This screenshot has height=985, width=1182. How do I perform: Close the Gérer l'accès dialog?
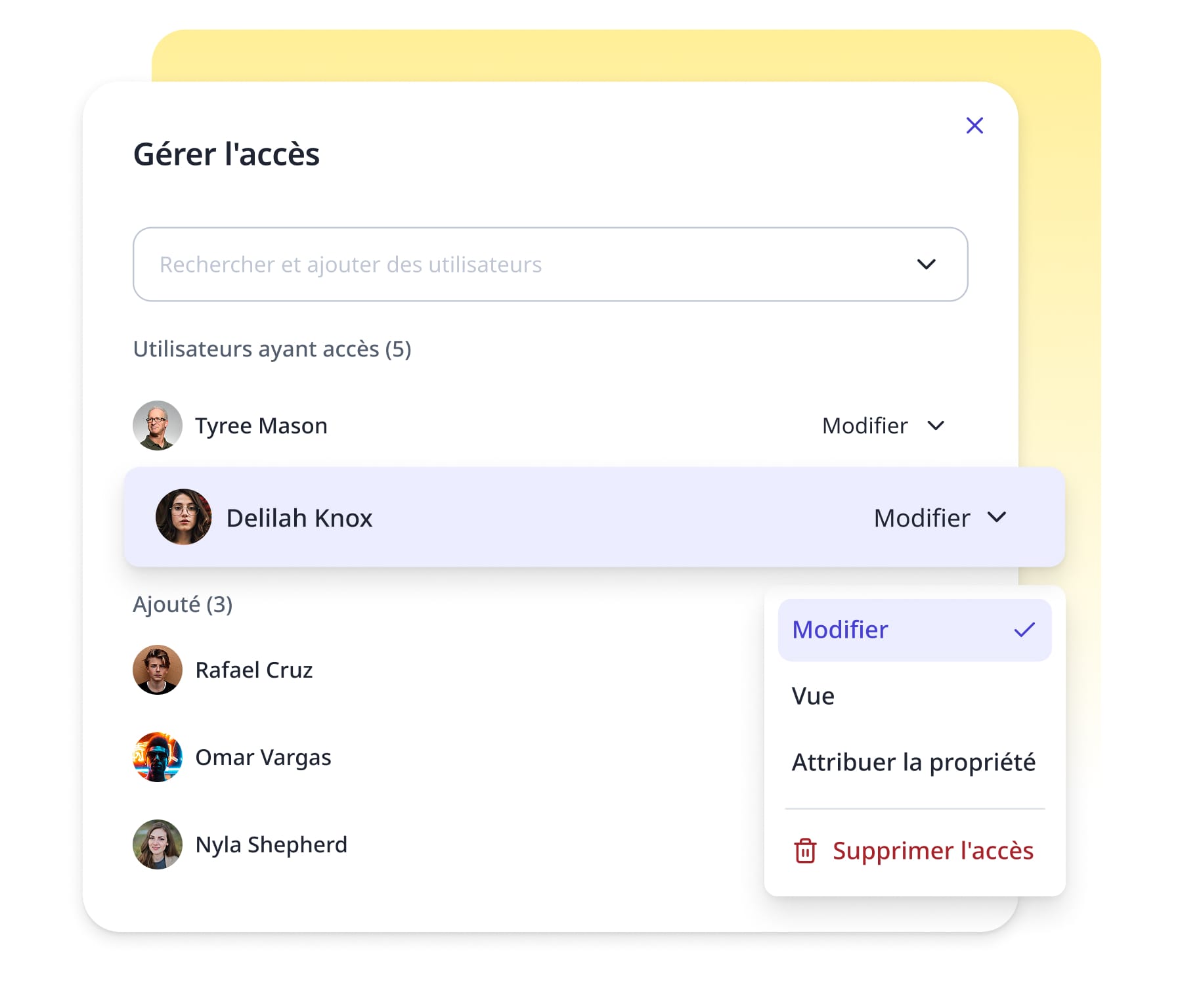974,125
